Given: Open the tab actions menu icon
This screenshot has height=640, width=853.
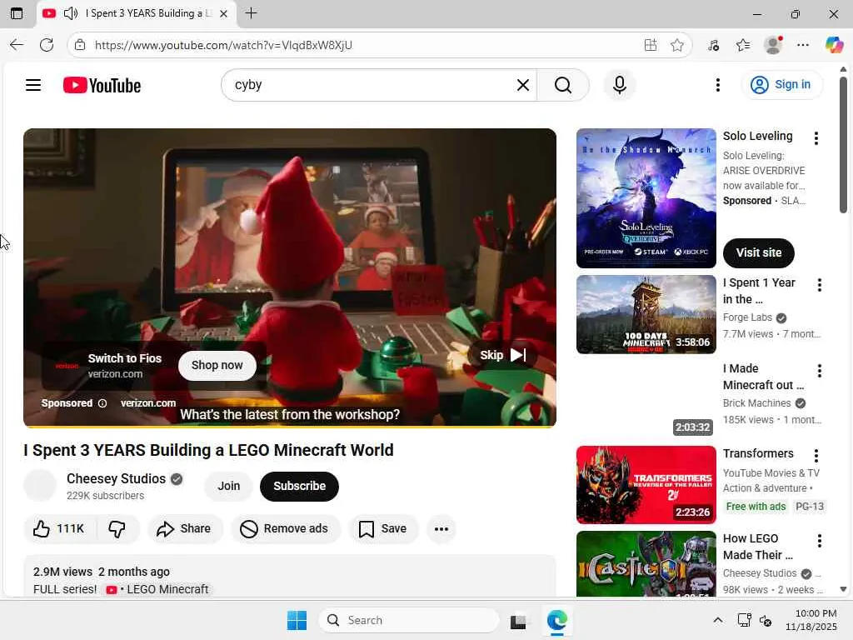Looking at the screenshot, I should coord(17,13).
